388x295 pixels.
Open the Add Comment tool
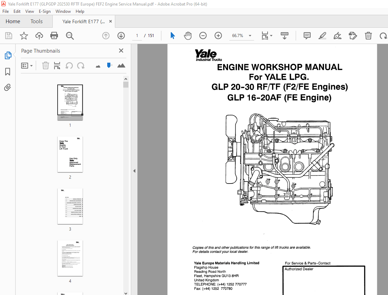[x=307, y=35]
